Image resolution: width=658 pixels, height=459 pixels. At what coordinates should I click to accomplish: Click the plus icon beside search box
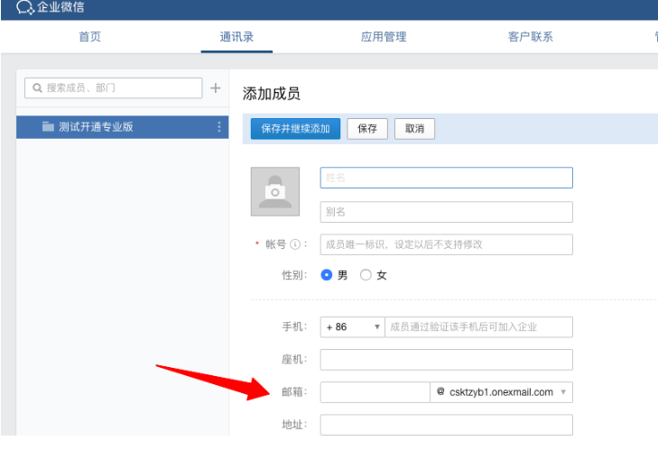(216, 87)
